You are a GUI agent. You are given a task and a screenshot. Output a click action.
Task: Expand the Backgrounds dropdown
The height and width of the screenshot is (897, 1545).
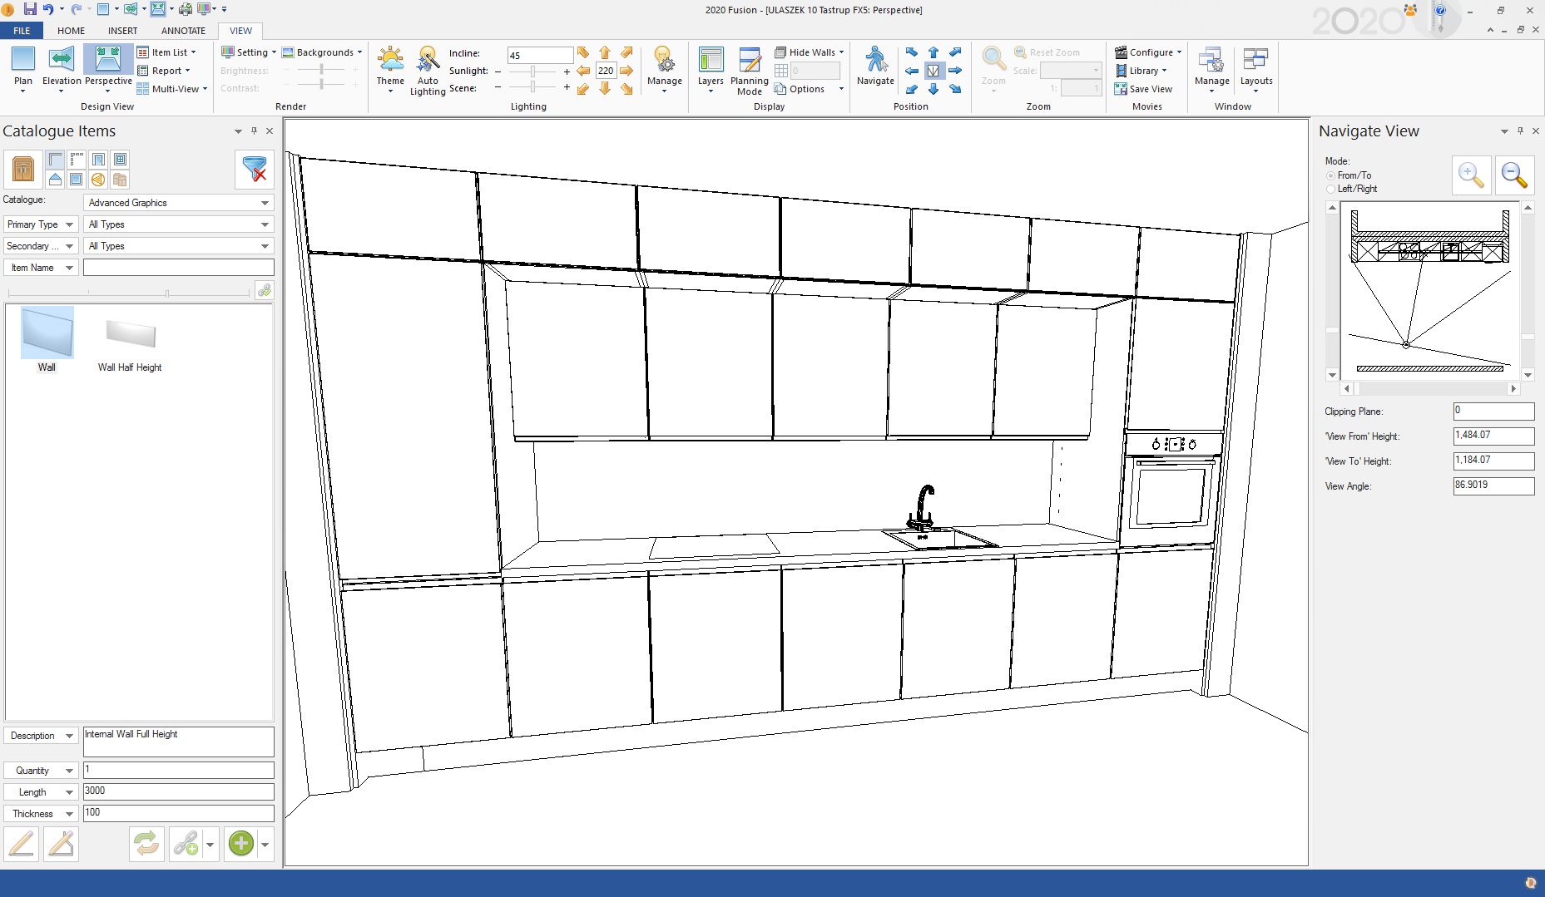(x=324, y=52)
